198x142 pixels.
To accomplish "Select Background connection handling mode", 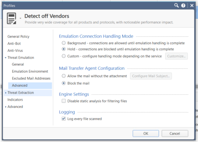I will point(64,43).
